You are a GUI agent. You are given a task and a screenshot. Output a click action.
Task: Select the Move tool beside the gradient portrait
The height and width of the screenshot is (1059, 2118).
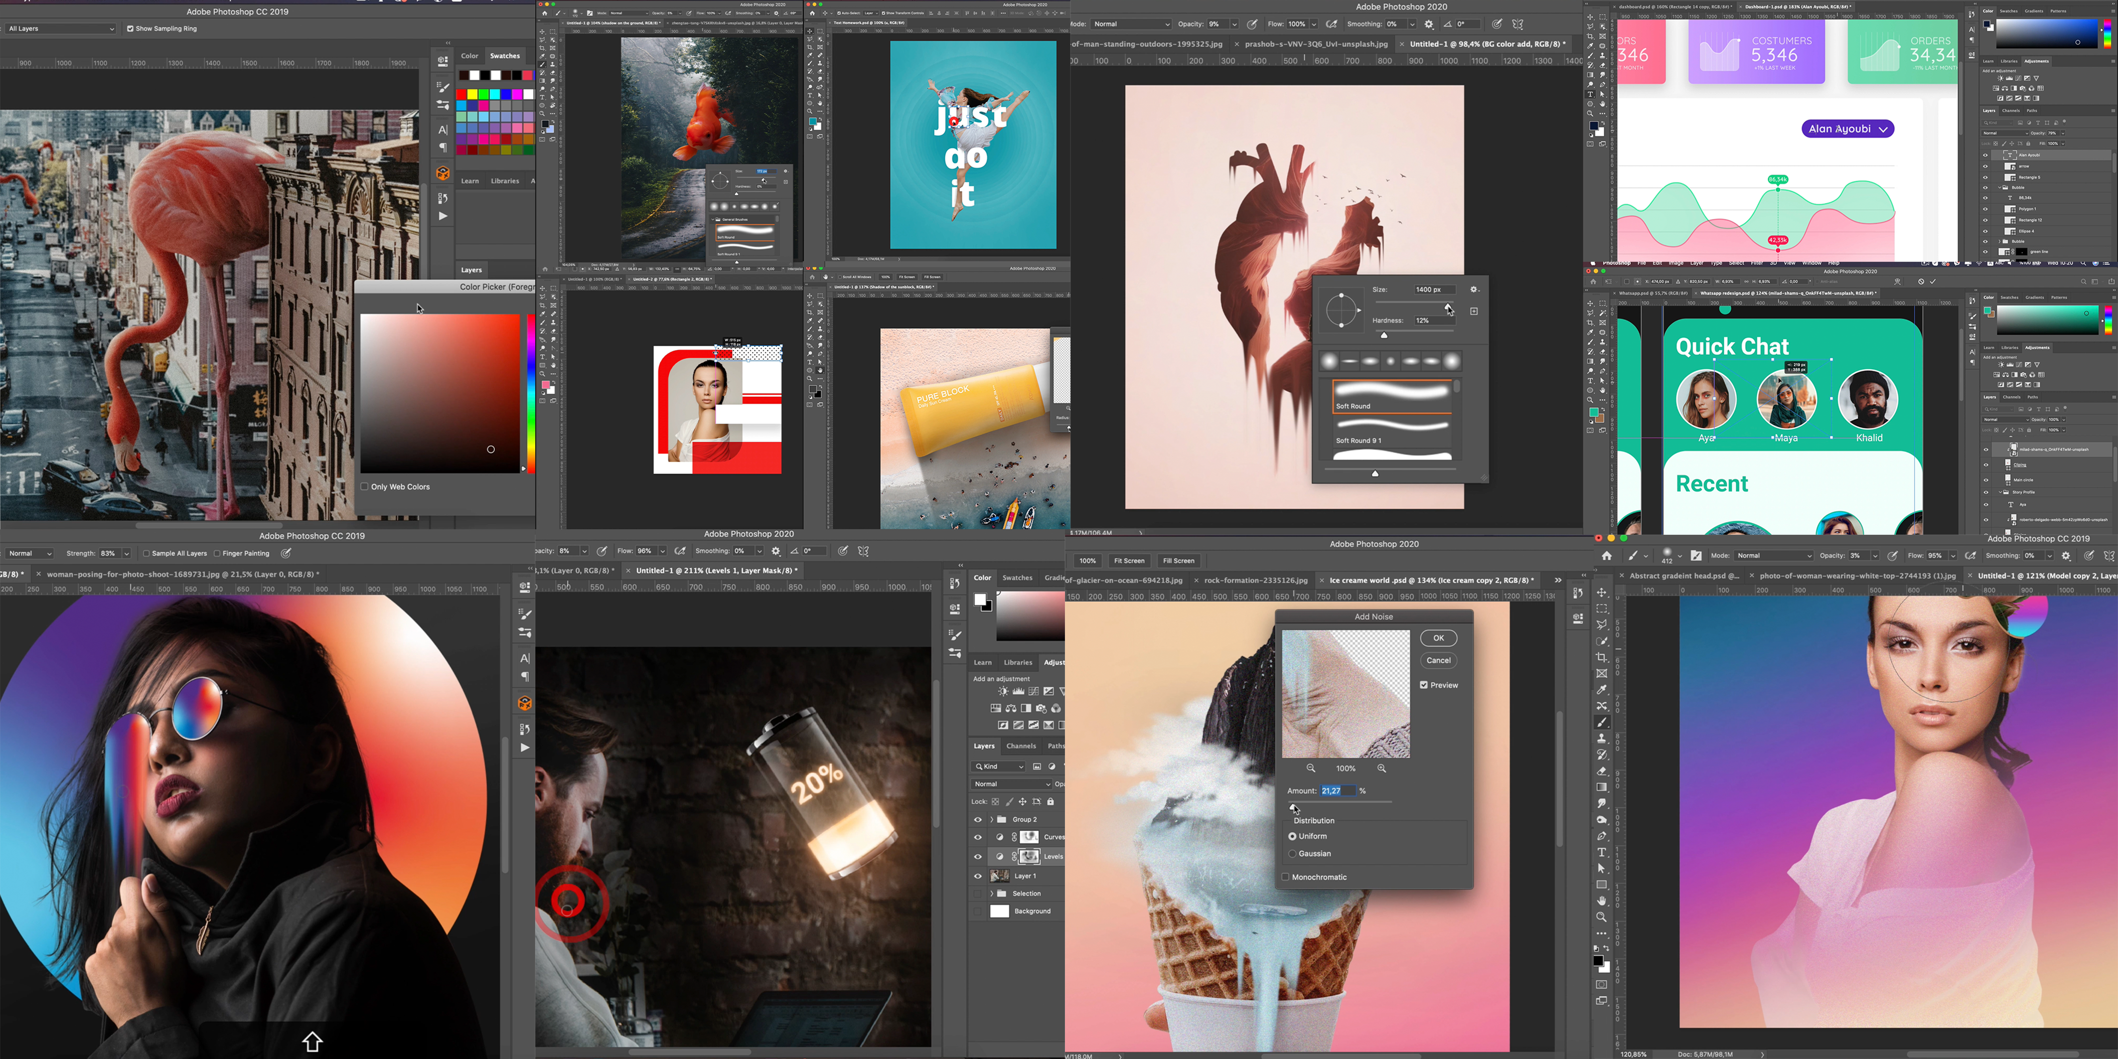tap(1602, 593)
